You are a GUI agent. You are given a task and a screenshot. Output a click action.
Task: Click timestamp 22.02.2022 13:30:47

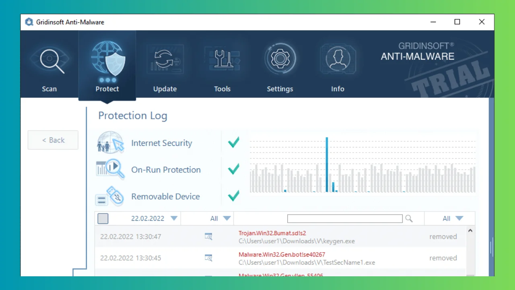(x=131, y=236)
